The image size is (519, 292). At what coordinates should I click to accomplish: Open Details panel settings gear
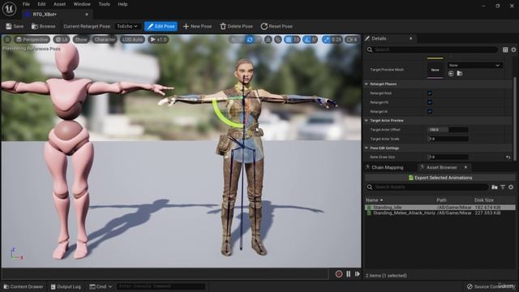pyautogui.click(x=513, y=49)
